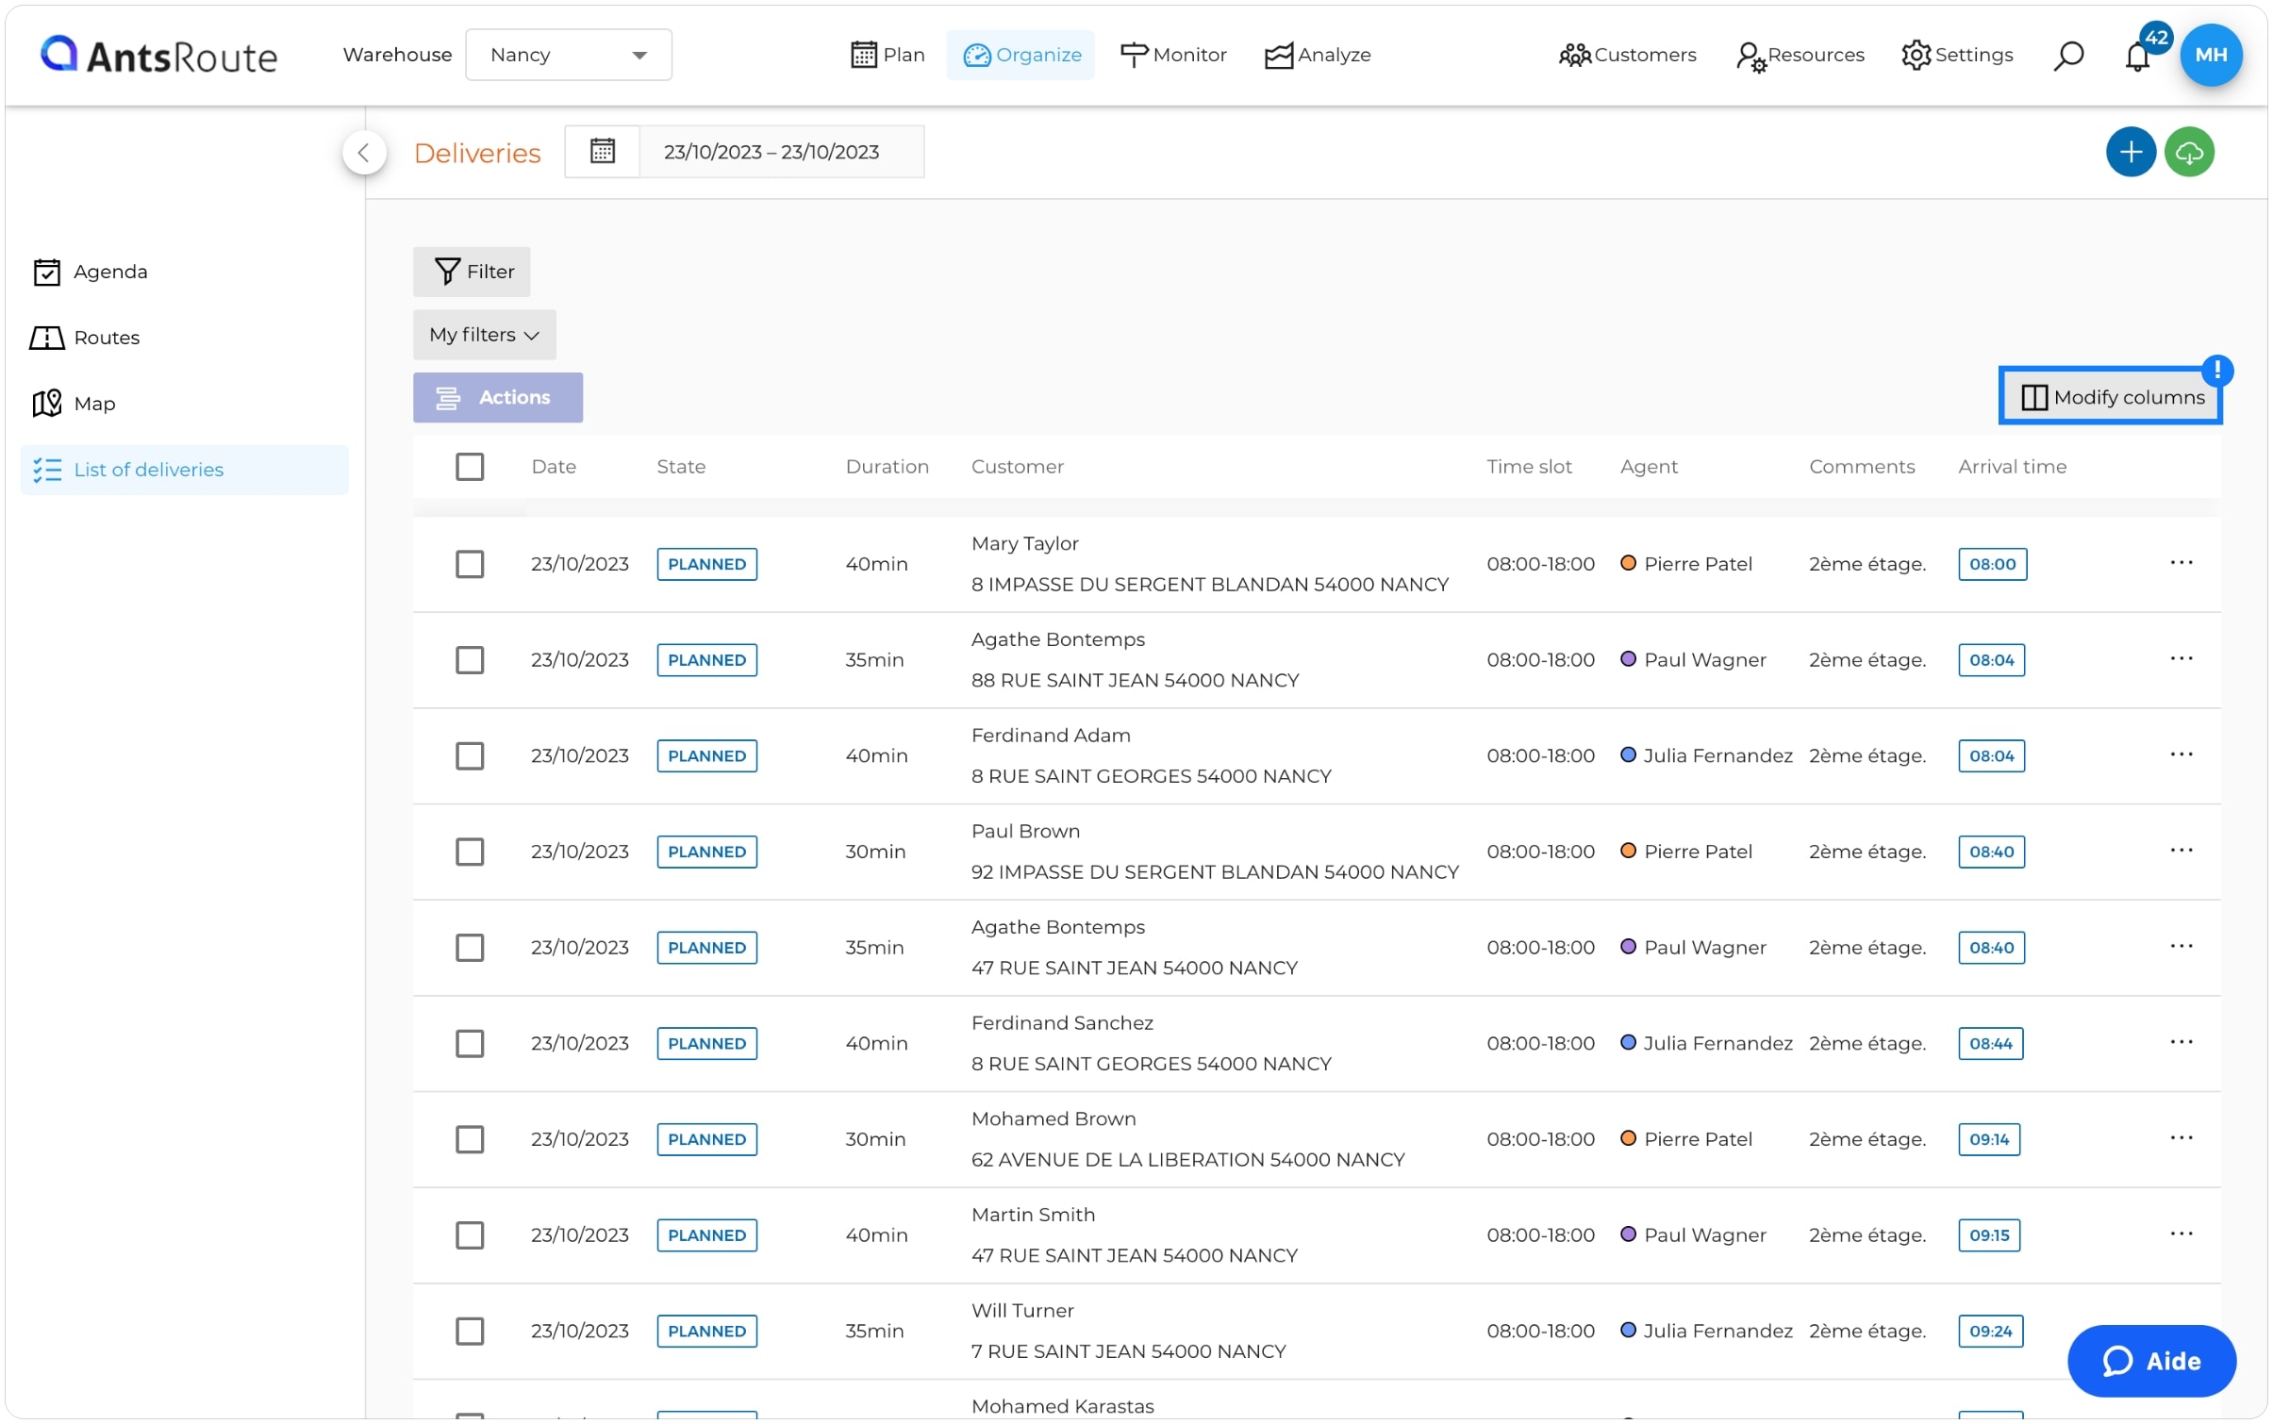Click the Modify columns button
This screenshot has width=2273, height=1424.
click(2110, 397)
